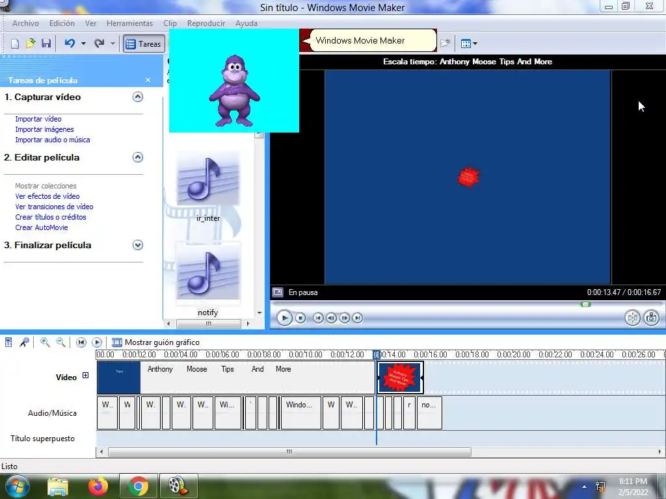This screenshot has width=666, height=499.
Task: Open Google Chrome from the taskbar
Action: pyautogui.click(x=138, y=486)
